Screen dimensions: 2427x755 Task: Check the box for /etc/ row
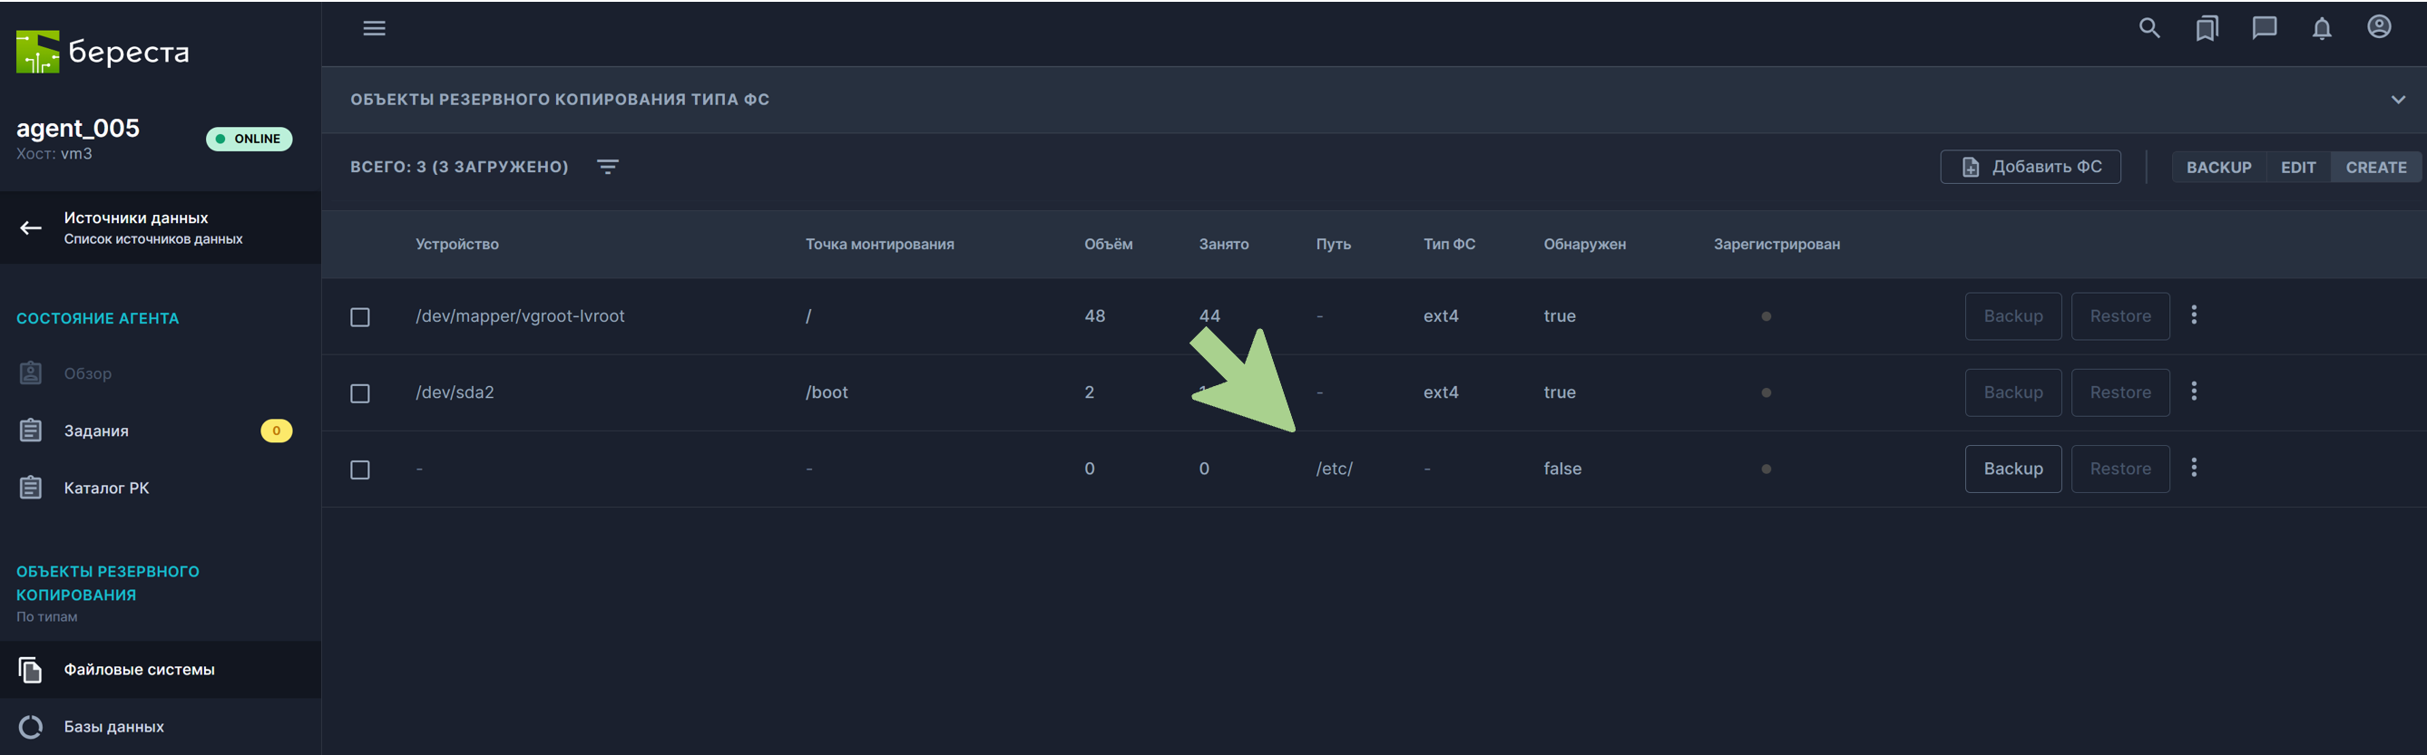point(360,469)
